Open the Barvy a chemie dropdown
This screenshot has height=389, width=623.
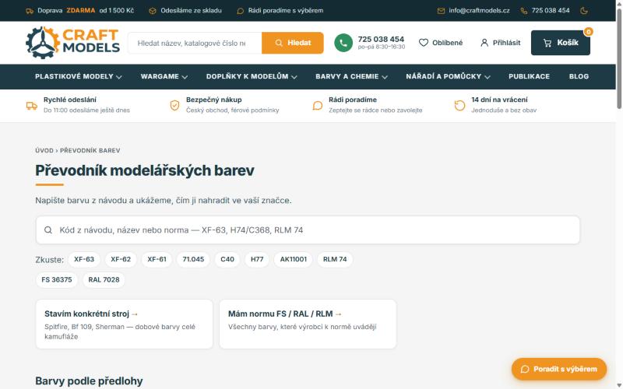pos(351,76)
